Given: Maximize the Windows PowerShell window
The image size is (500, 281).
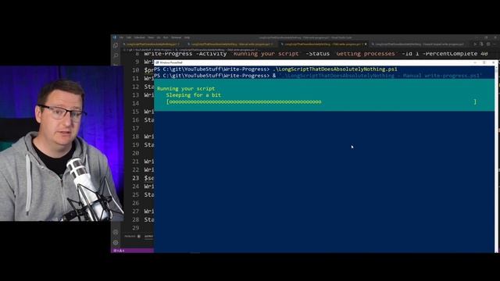Looking at the screenshot, I should 484,62.
